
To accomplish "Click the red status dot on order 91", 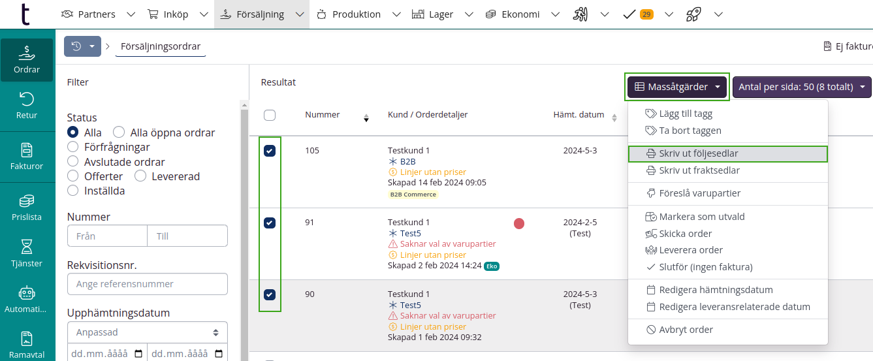I will pyautogui.click(x=519, y=224).
